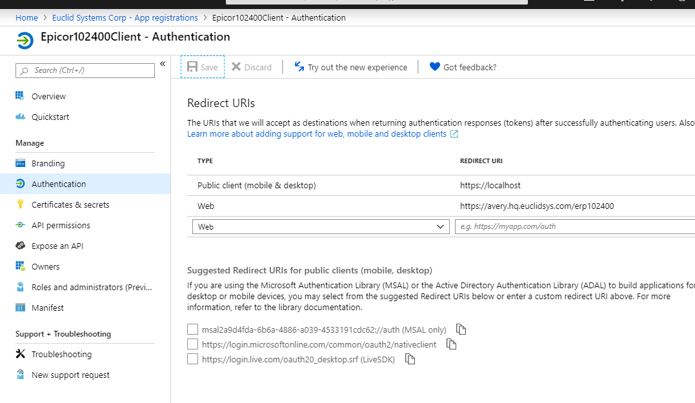The width and height of the screenshot is (695, 403).
Task: Click the New support request icon
Action: tap(20, 374)
